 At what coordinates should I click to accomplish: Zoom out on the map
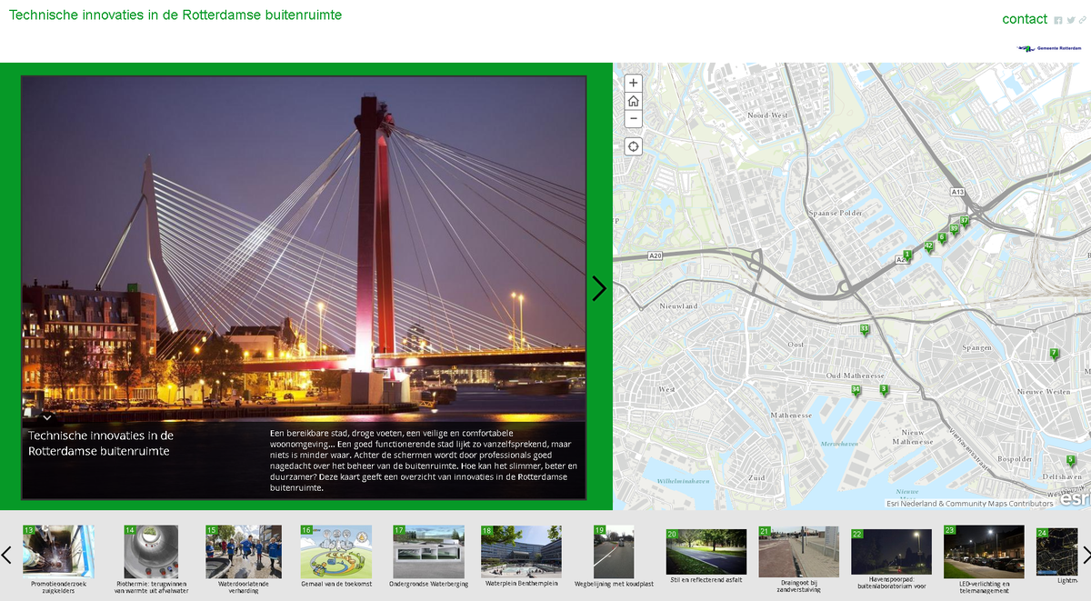pyautogui.click(x=633, y=118)
